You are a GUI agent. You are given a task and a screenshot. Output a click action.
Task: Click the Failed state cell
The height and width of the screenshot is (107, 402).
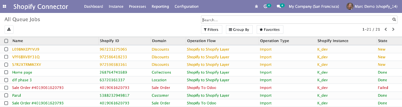pos(383,88)
